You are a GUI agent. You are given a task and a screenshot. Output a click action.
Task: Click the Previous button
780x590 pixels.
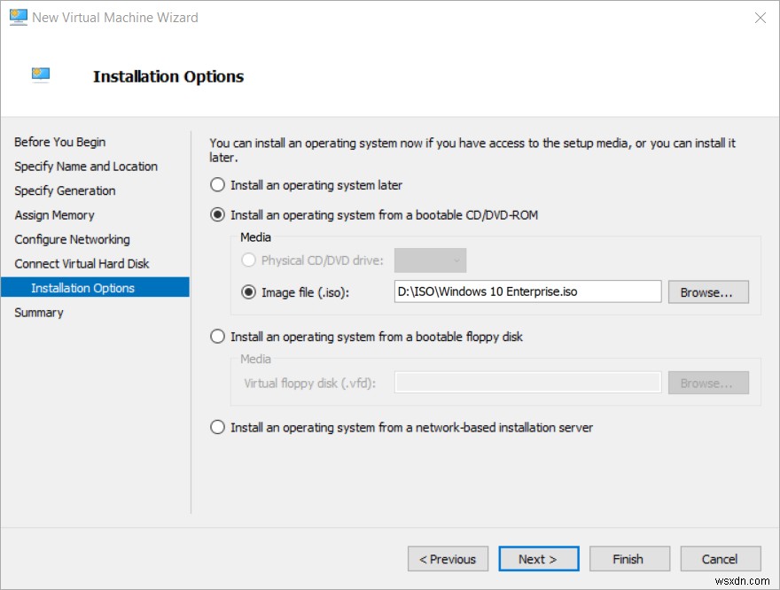pyautogui.click(x=448, y=559)
